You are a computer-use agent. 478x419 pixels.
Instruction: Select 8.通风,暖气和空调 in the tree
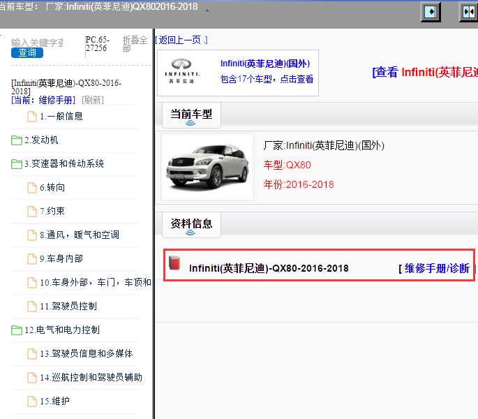[x=80, y=235]
